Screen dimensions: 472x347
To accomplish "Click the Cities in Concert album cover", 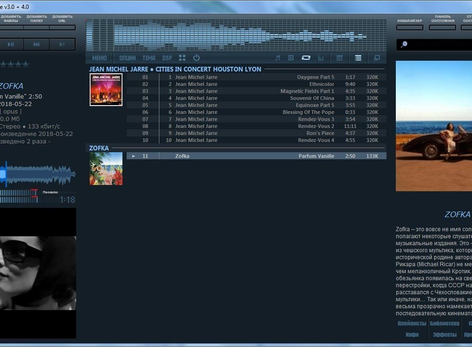I will (x=106, y=90).
